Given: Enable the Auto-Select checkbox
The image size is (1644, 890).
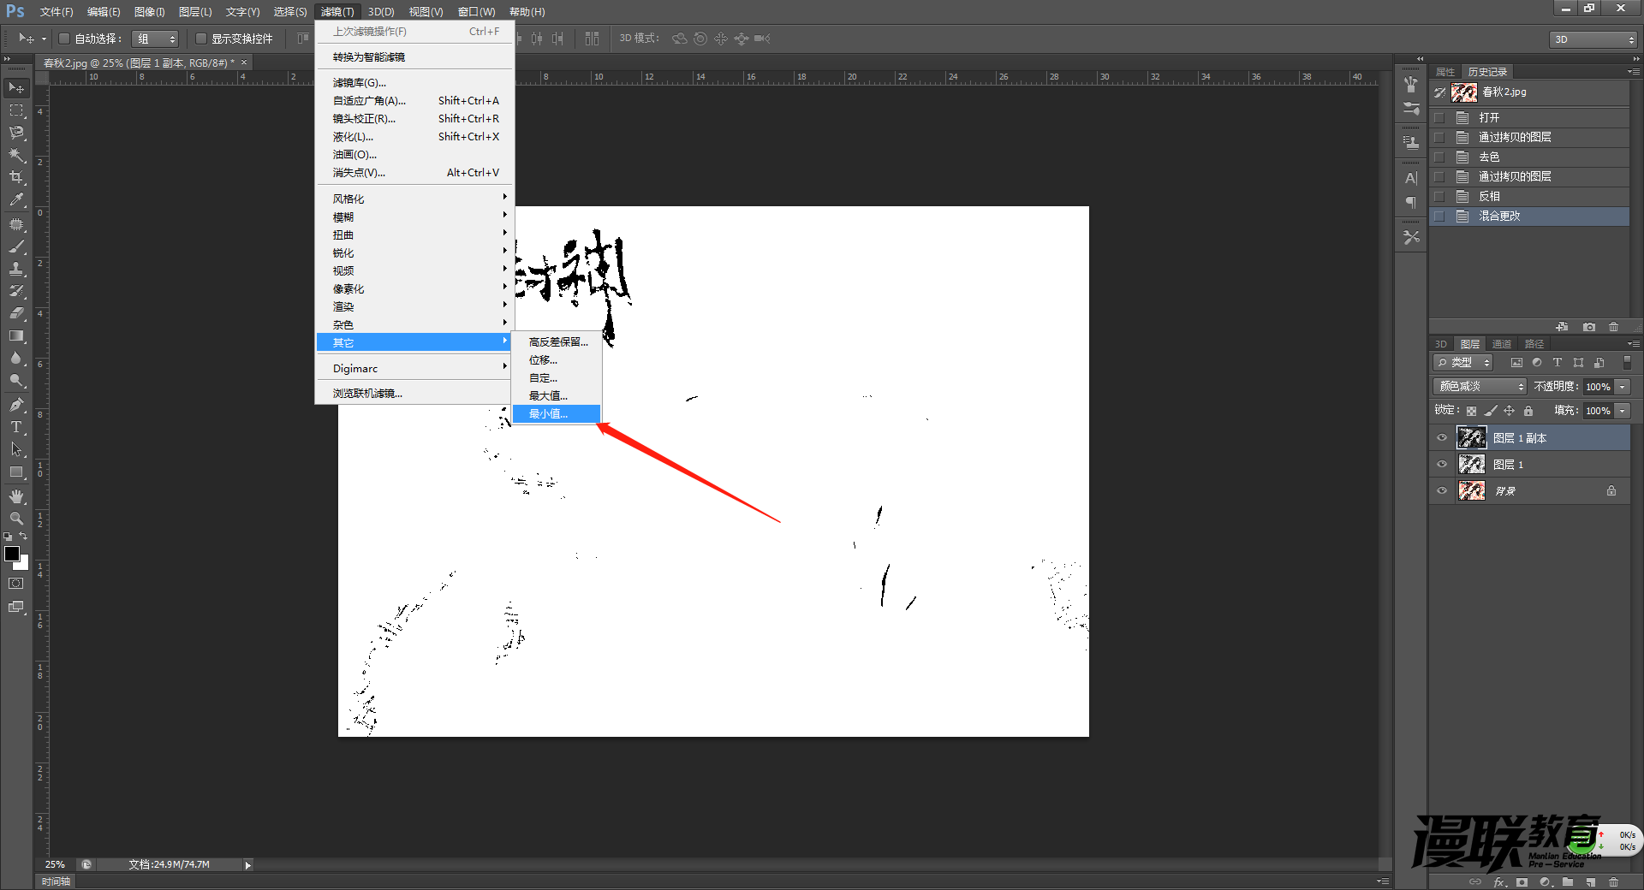Looking at the screenshot, I should click(63, 39).
